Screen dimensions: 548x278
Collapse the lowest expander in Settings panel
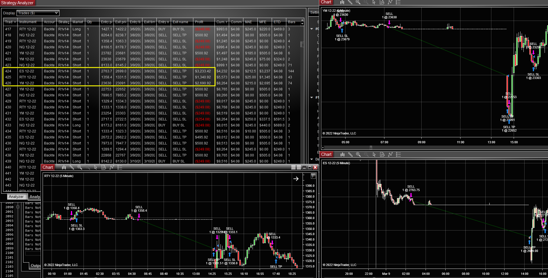pyautogui.click(x=312, y=159)
